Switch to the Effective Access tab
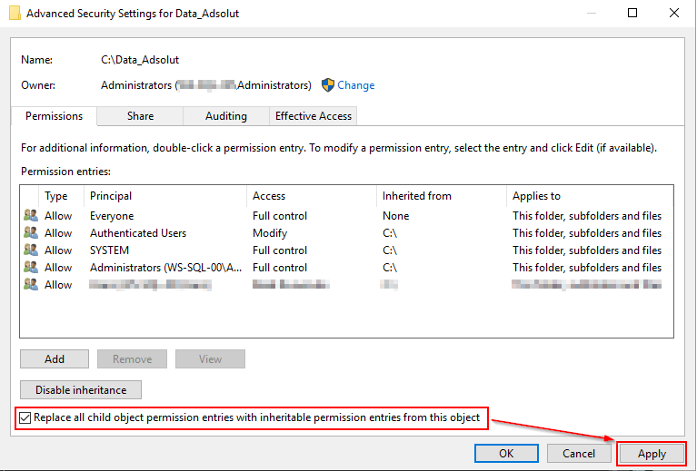Screen dimensions: 697x471 pos(314,116)
